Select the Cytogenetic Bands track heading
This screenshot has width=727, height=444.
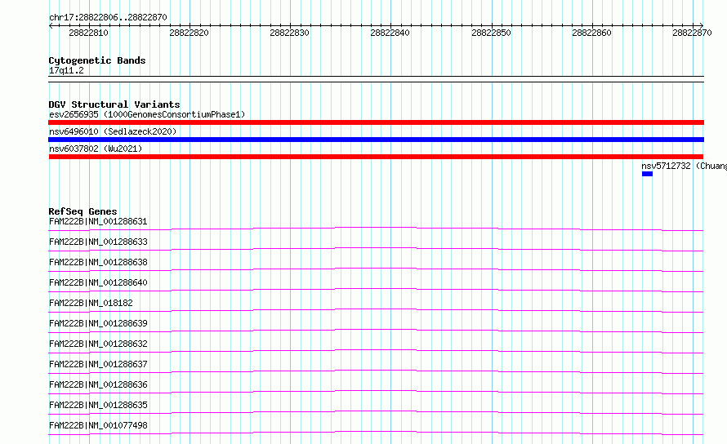[97, 60]
